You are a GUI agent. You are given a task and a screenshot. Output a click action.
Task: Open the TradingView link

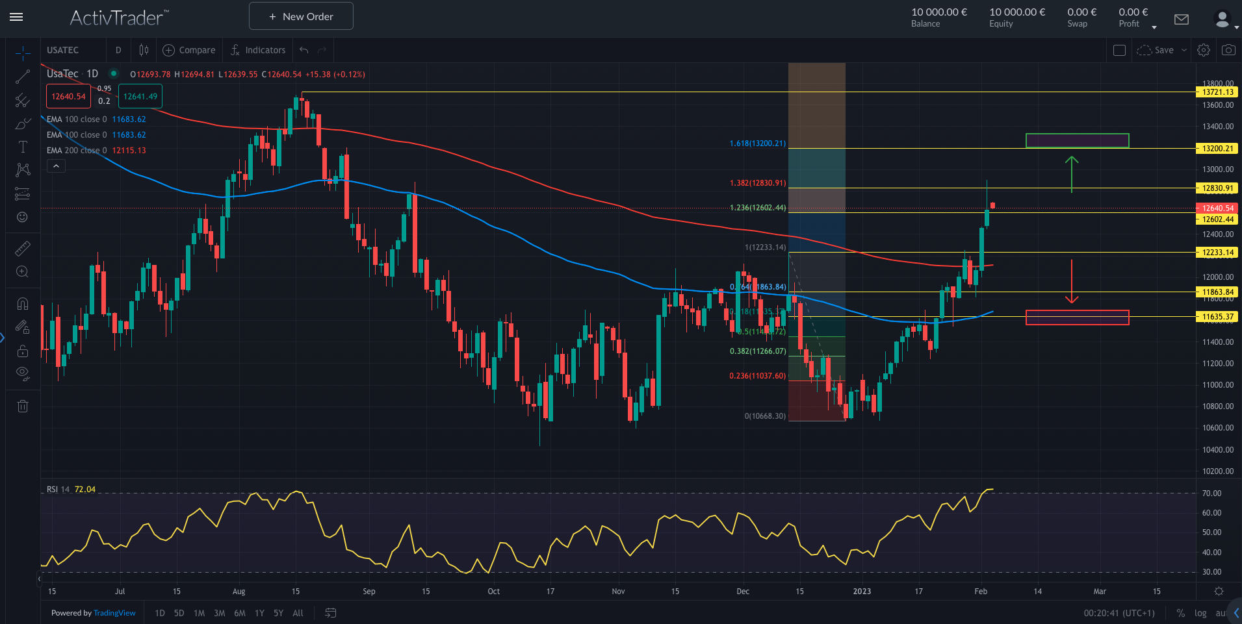[114, 613]
